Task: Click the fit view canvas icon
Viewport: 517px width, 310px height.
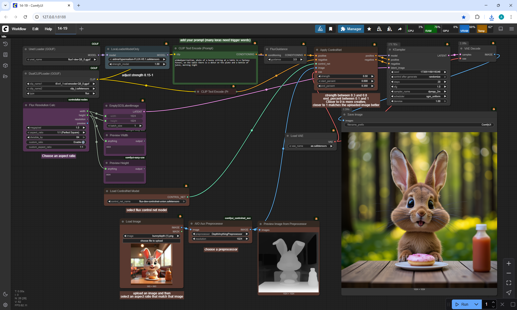Action: (509, 283)
